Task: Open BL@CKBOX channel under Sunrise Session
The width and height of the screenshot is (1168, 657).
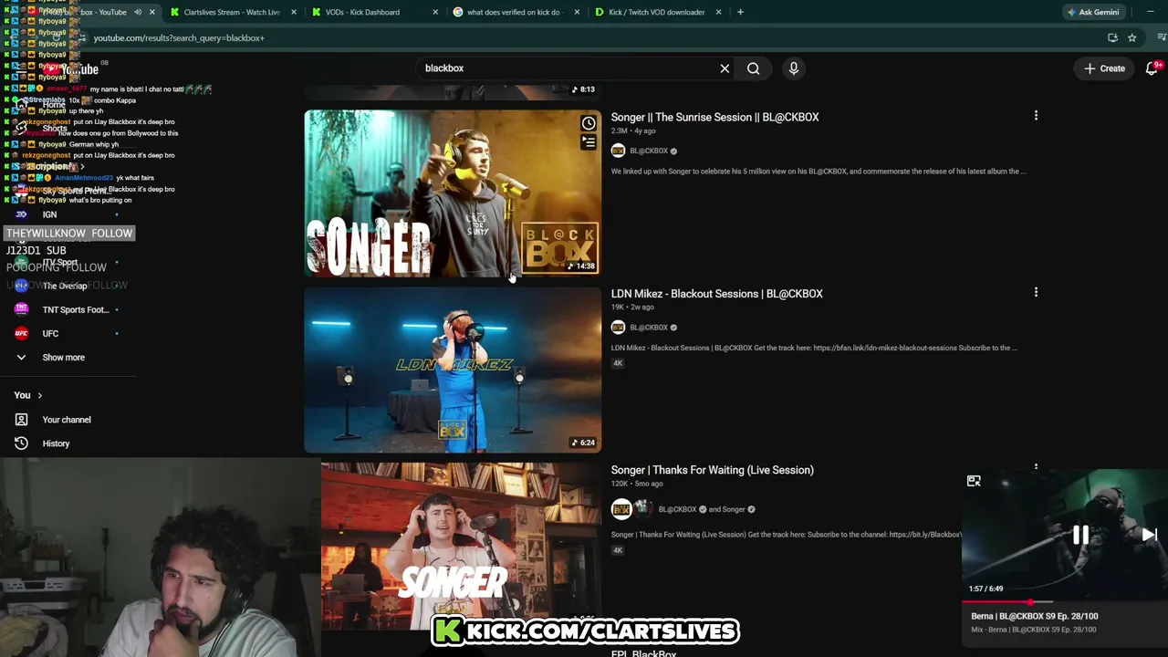Action: point(649,151)
